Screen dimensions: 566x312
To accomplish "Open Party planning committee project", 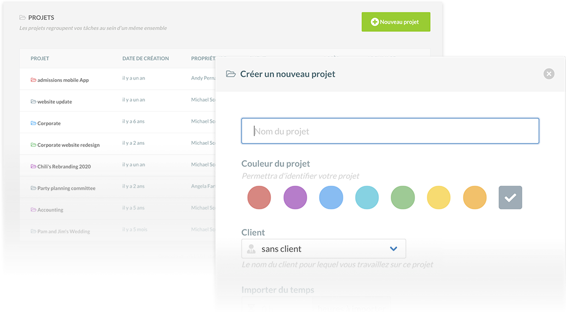I will (66, 188).
